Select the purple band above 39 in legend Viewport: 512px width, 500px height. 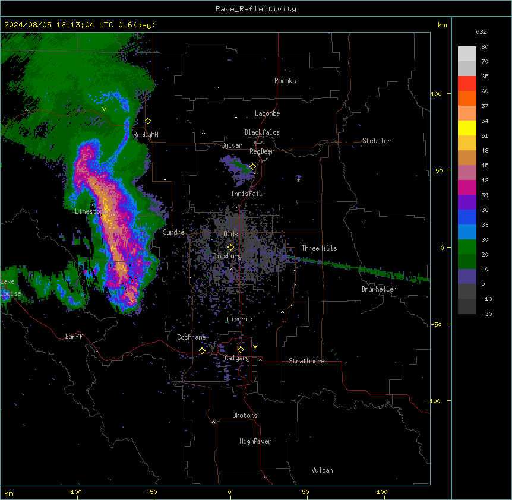coord(467,202)
